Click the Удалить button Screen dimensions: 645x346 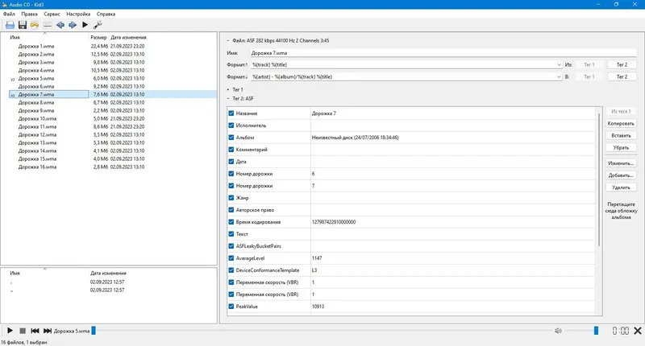tap(621, 187)
